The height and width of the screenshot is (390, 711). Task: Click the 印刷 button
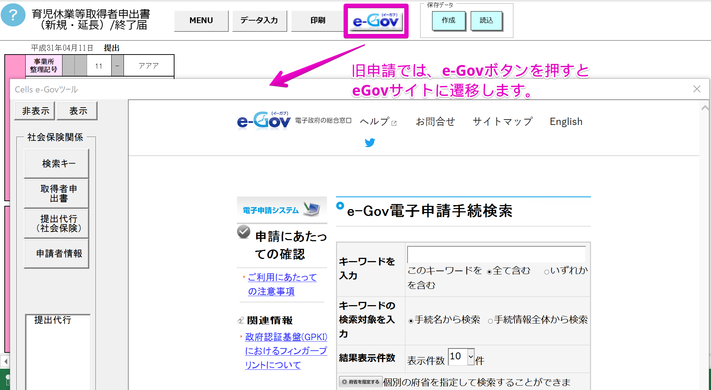318,21
